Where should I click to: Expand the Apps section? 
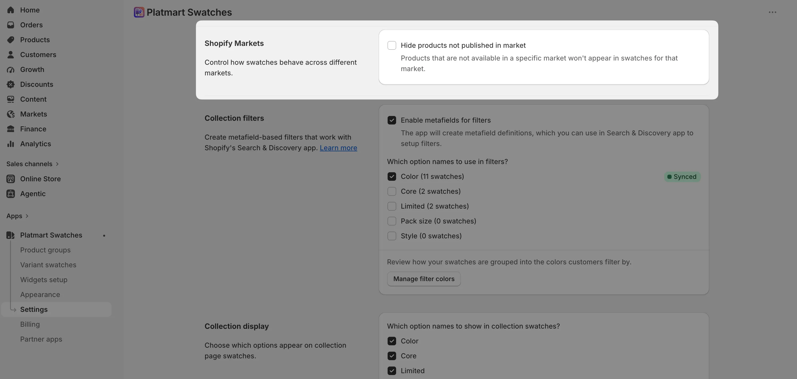point(17,216)
